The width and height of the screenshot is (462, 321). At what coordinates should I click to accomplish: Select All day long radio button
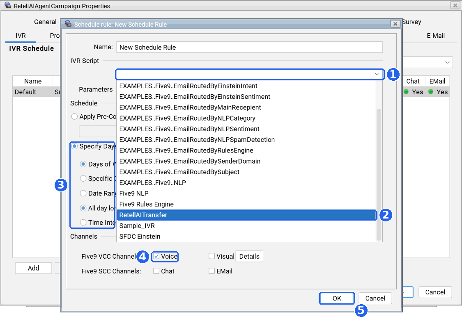pos(83,208)
